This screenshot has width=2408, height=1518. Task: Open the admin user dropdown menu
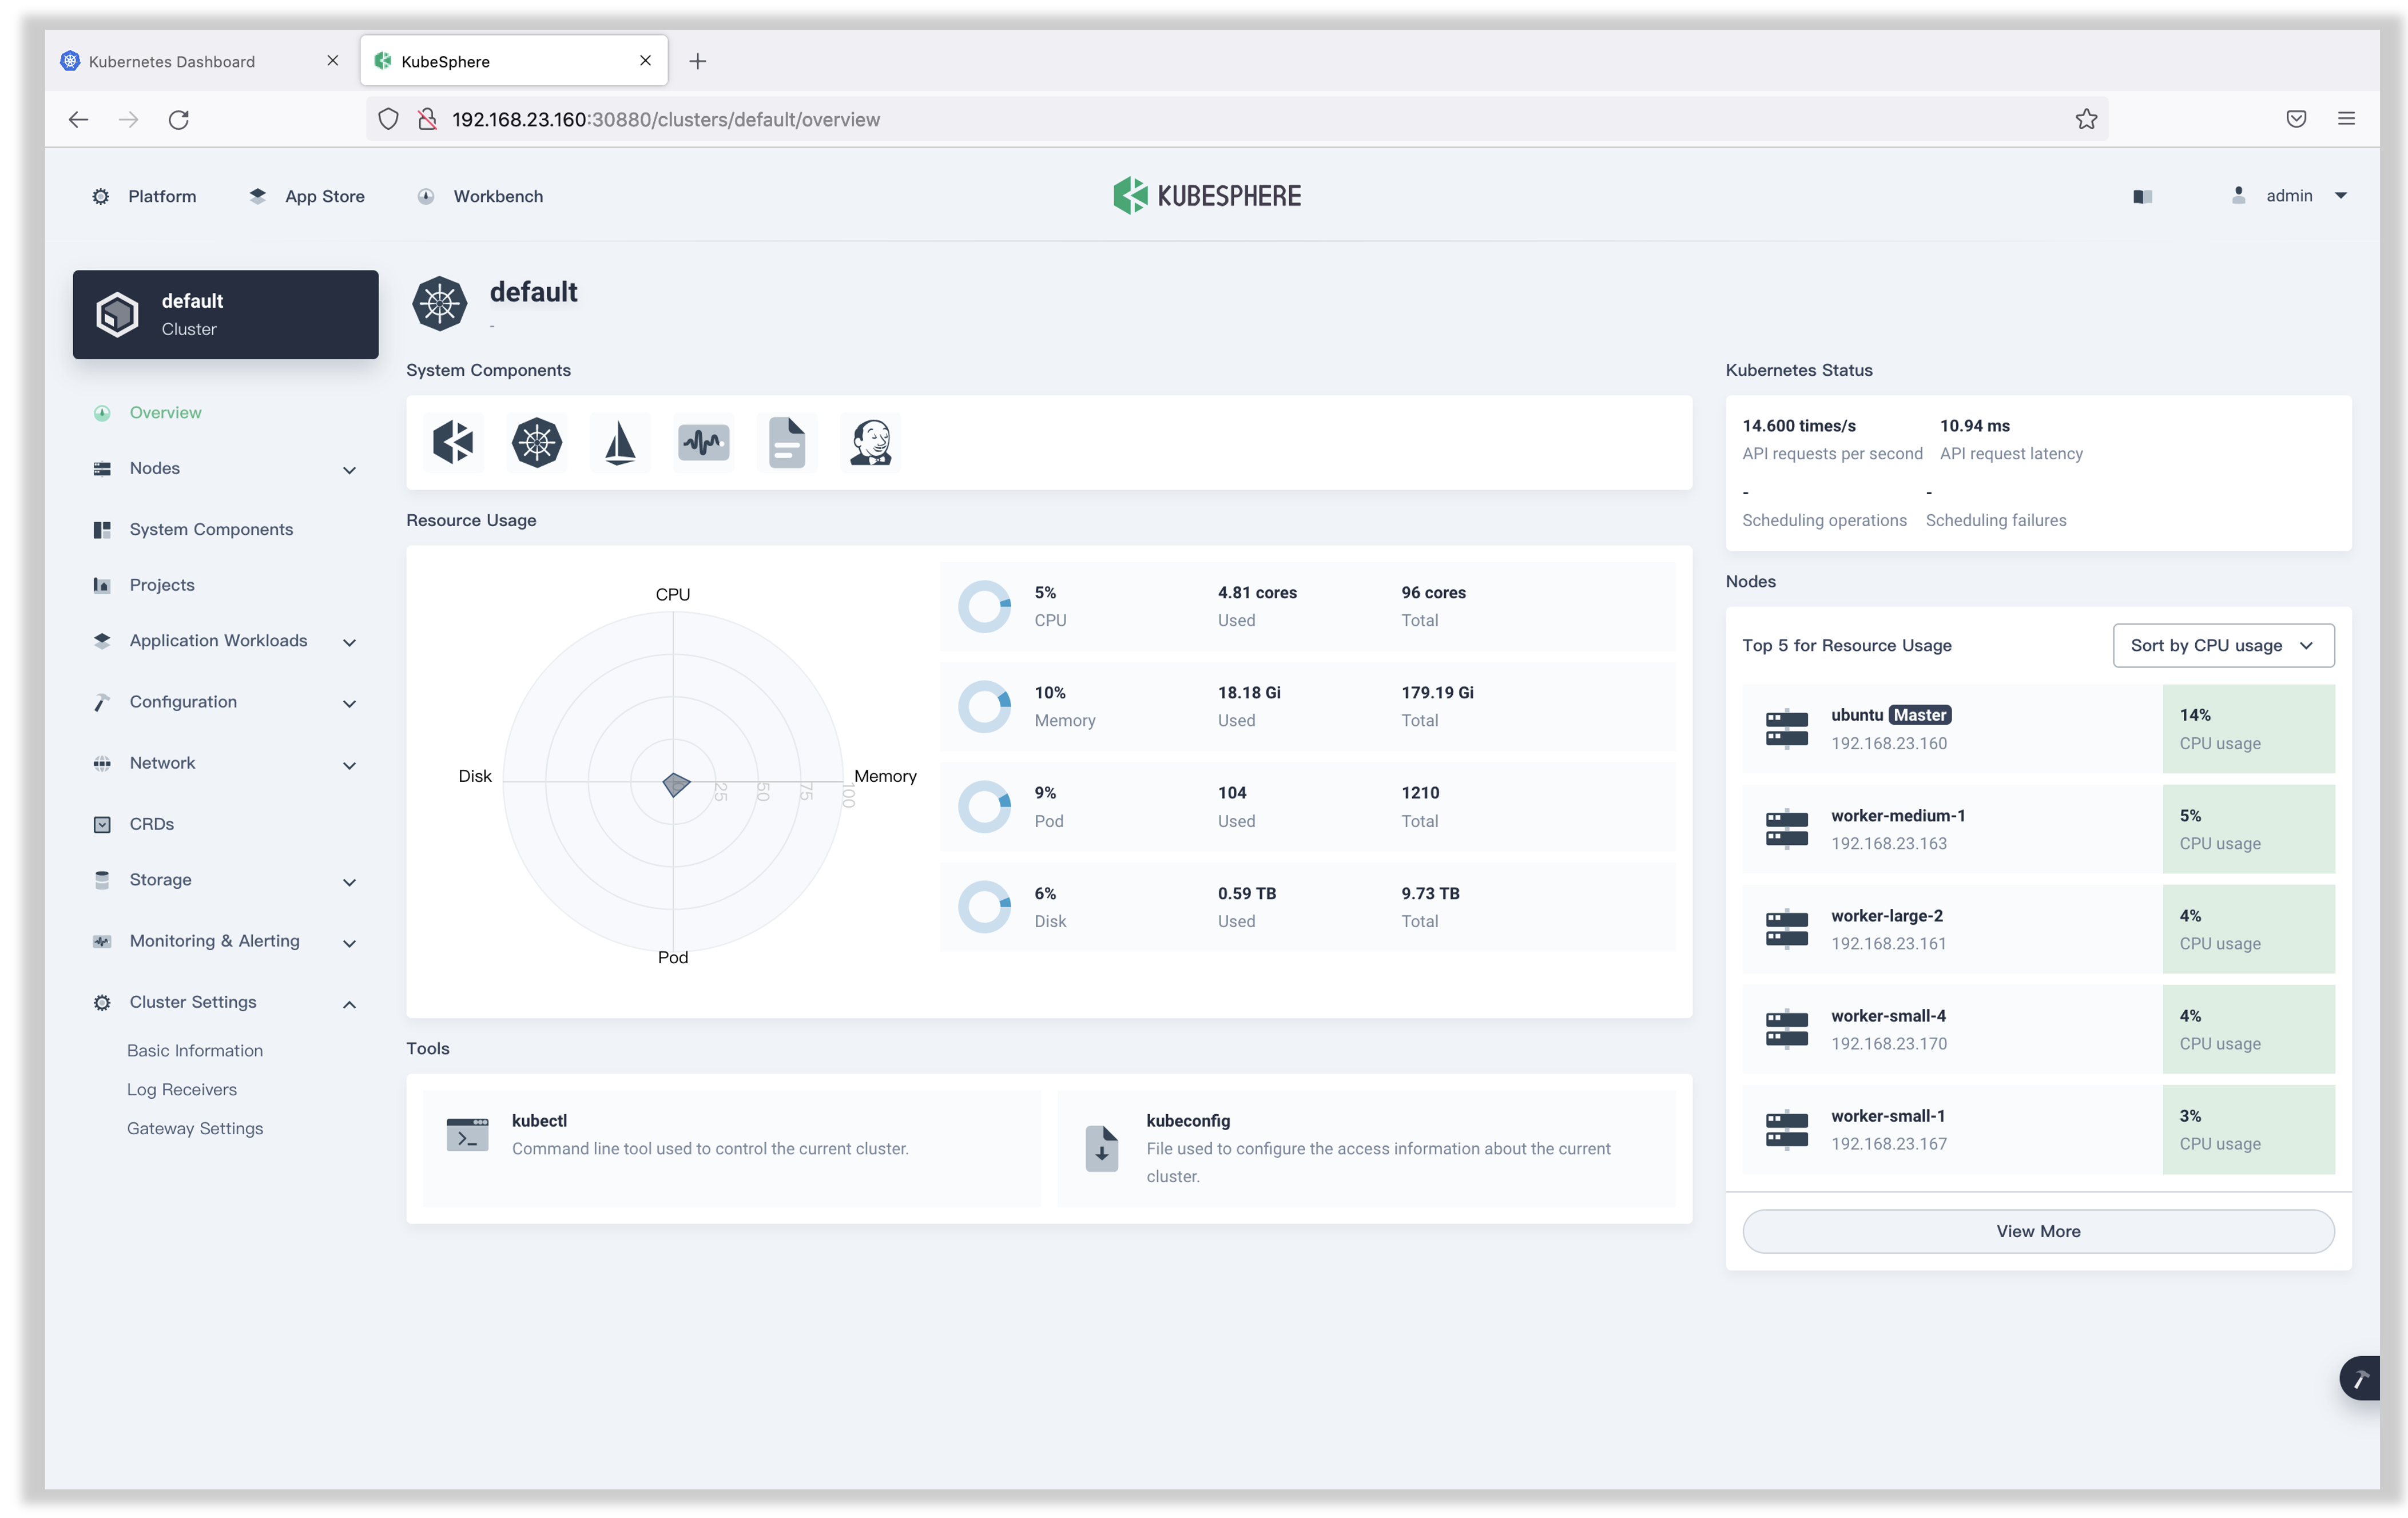click(x=2289, y=196)
